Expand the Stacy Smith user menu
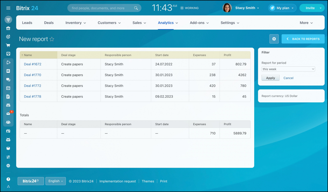328x192 pixels. 247,8
